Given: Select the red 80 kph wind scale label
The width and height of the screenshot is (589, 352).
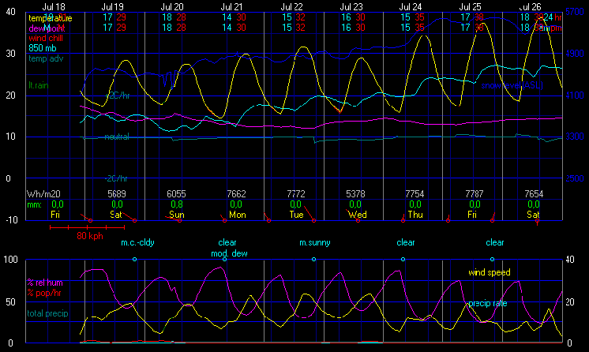Looking at the screenshot, I should pyautogui.click(x=90, y=236).
